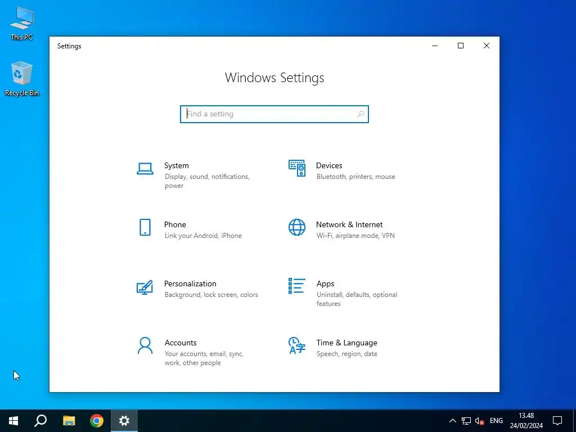Open the Network & Internet title
The width and height of the screenshot is (576, 432).
pos(349,224)
